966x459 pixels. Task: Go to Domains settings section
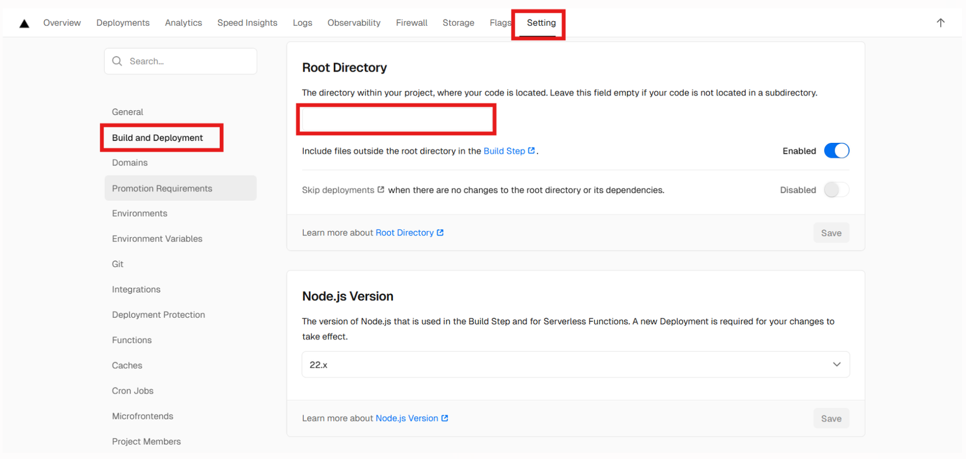[x=129, y=163]
